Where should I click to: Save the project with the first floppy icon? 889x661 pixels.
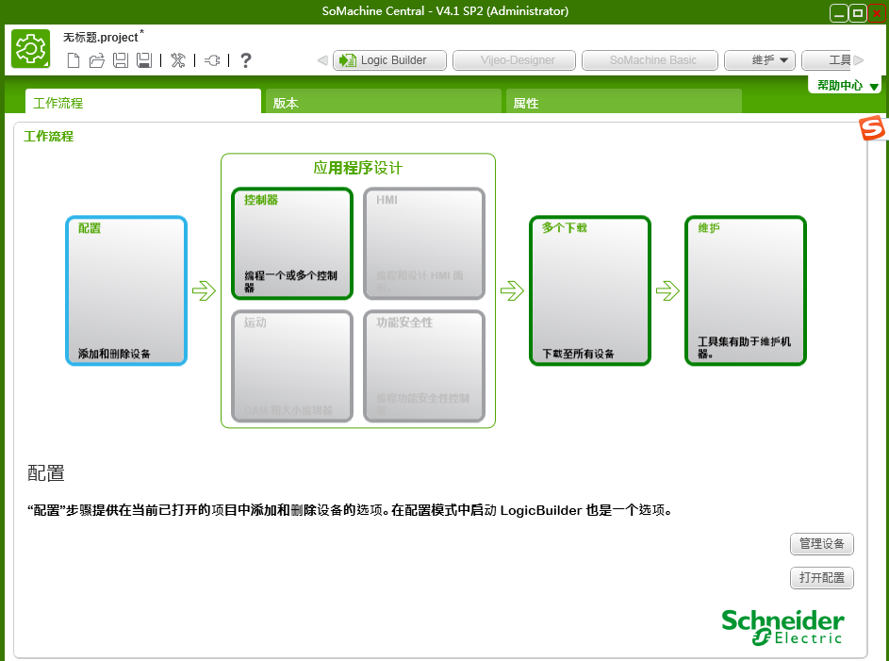tap(121, 60)
